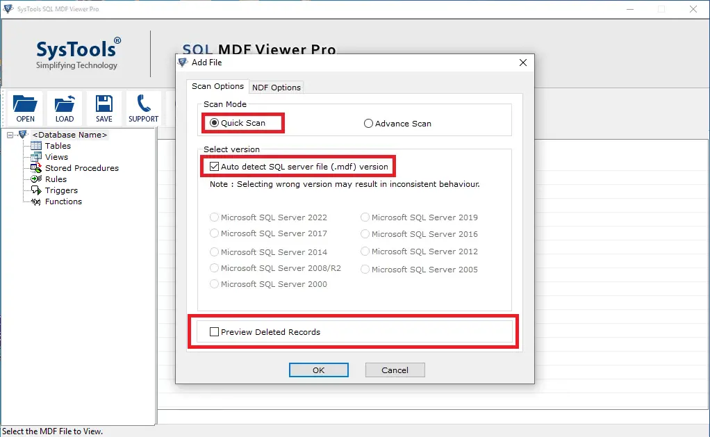Switch to the Scan Options tab
This screenshot has width=710, height=437.
(218, 86)
